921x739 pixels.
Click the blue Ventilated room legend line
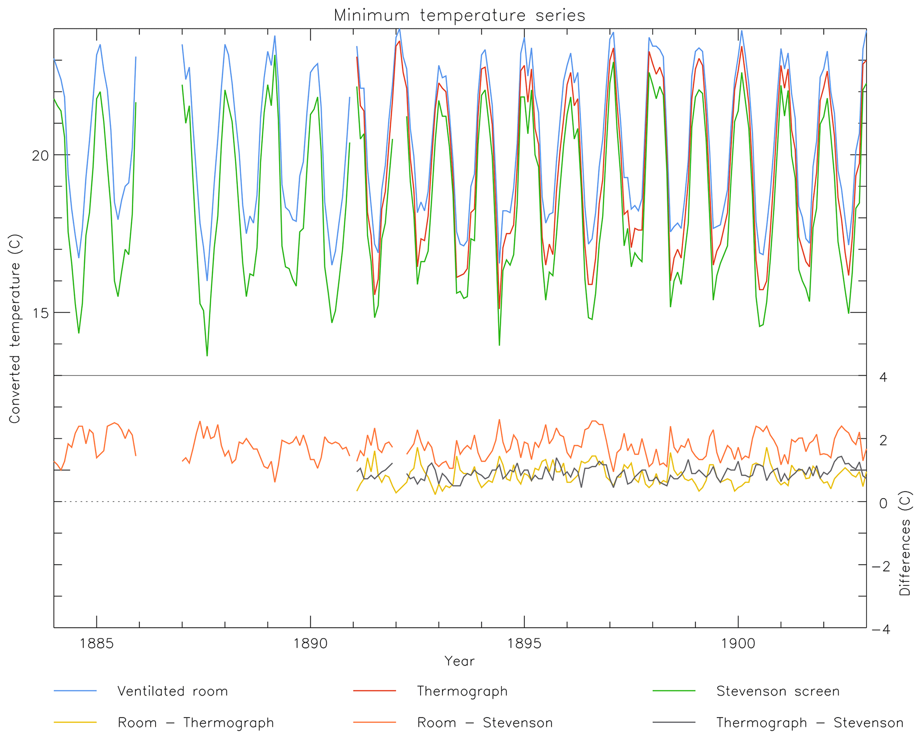75,691
